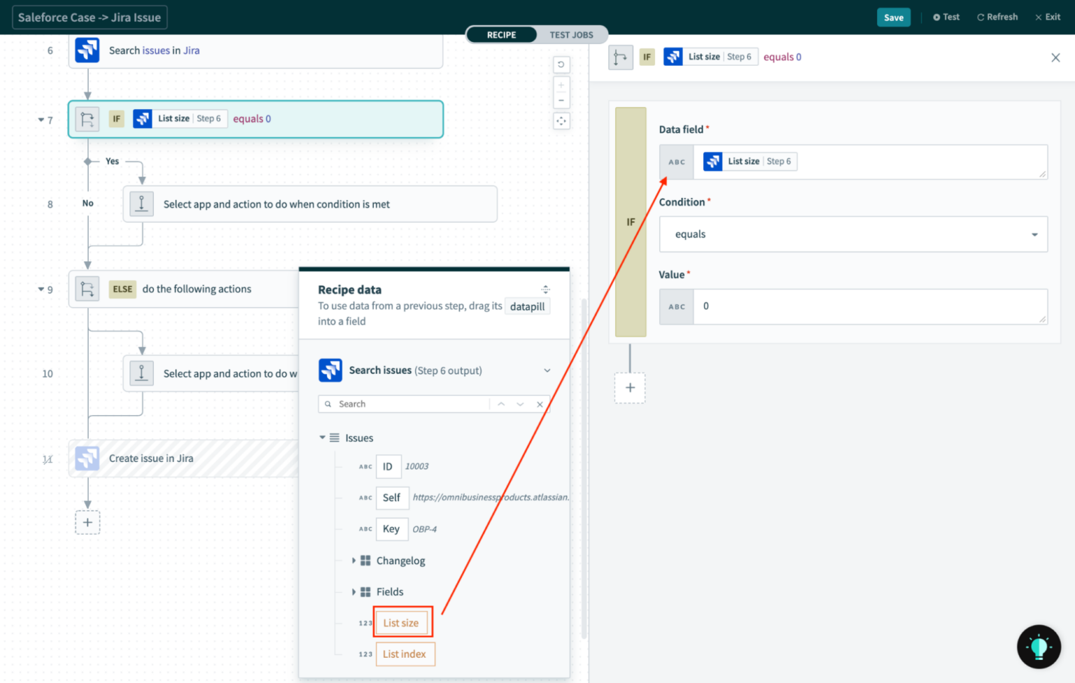Expand the Changelog node

pyautogui.click(x=353, y=561)
